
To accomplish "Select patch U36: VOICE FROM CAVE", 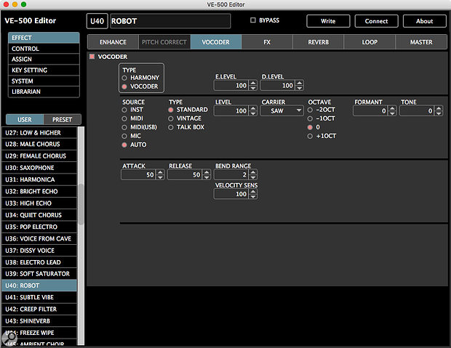I will (39, 238).
